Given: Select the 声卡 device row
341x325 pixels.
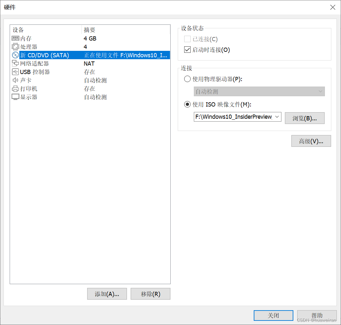Looking at the screenshot, I should point(90,80).
